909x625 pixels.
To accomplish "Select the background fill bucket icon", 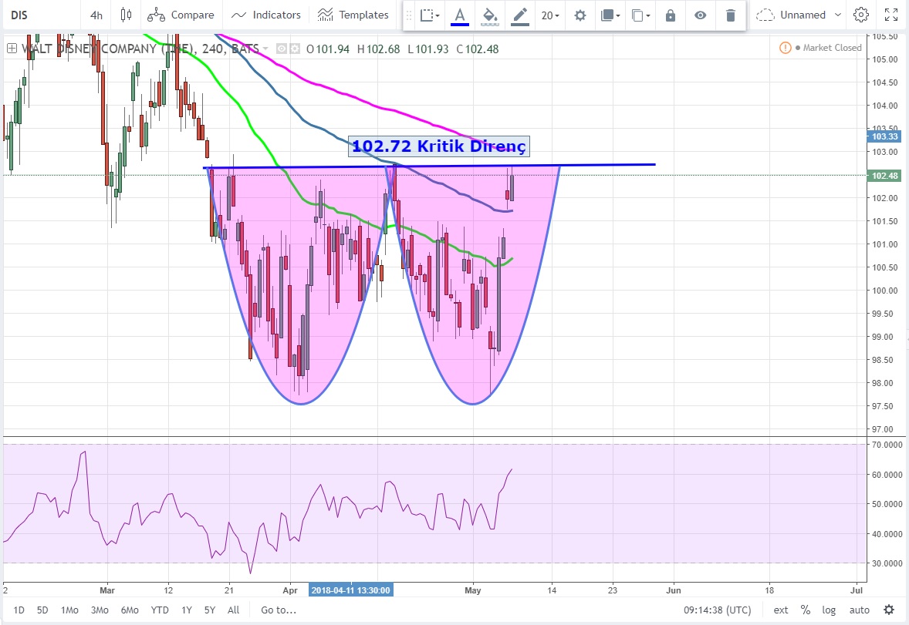I will (x=489, y=15).
